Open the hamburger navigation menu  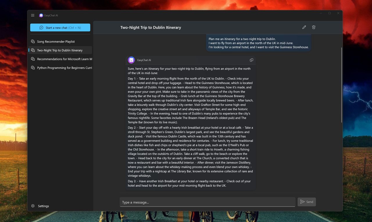pyautogui.click(x=33, y=15)
